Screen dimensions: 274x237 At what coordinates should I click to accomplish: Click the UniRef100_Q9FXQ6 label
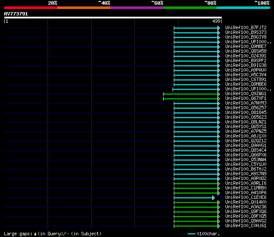click(x=246, y=212)
